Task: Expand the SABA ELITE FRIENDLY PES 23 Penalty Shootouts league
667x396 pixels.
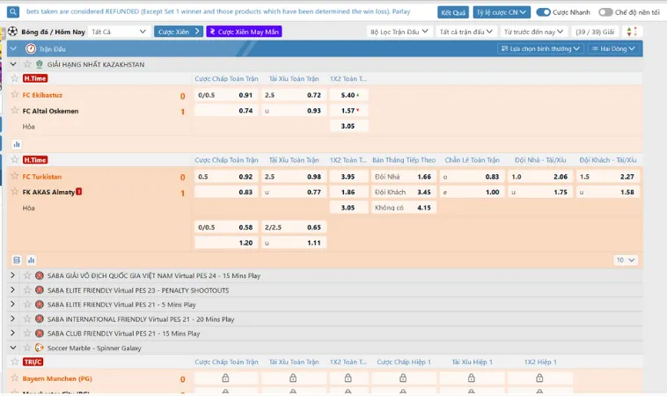Action: tap(12, 290)
